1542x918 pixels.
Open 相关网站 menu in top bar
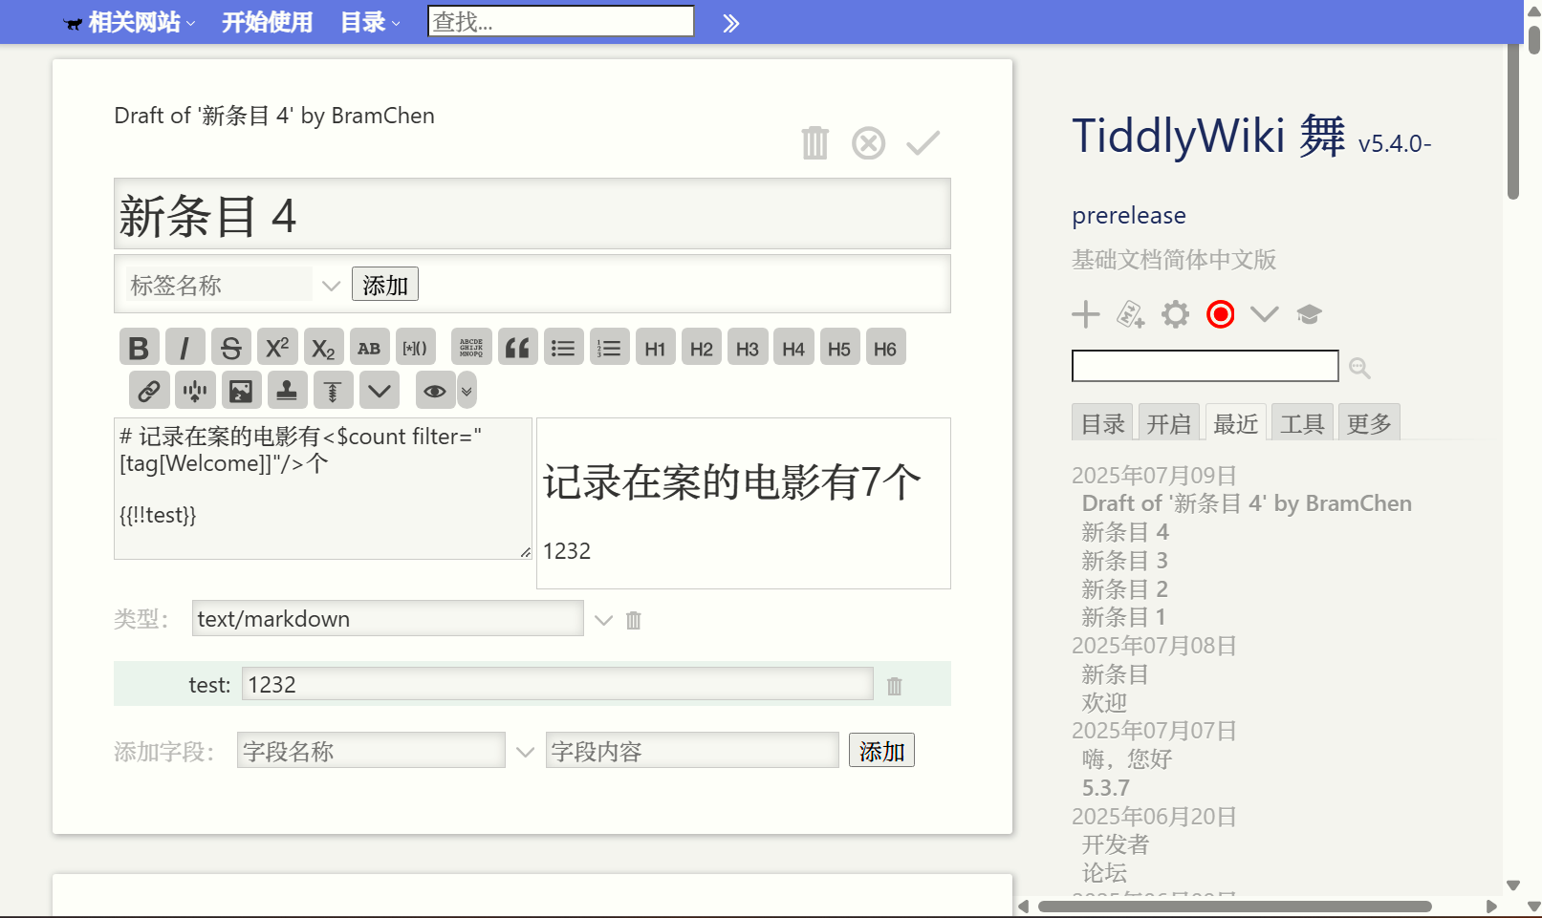129,23
